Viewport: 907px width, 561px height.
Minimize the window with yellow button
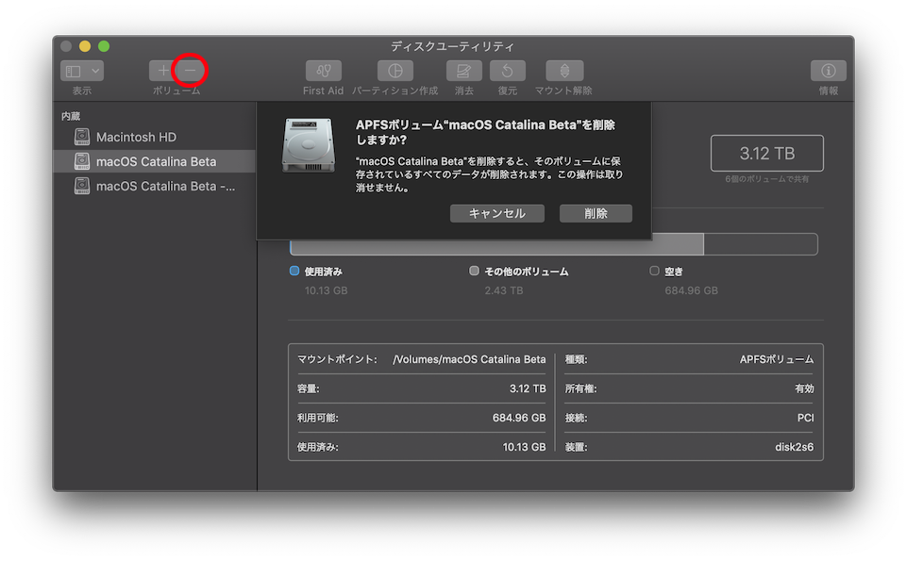point(85,46)
